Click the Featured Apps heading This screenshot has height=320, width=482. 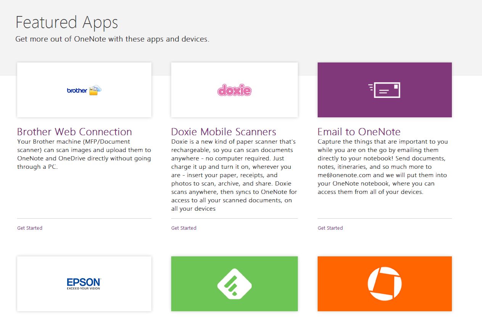pyautogui.click(x=67, y=22)
